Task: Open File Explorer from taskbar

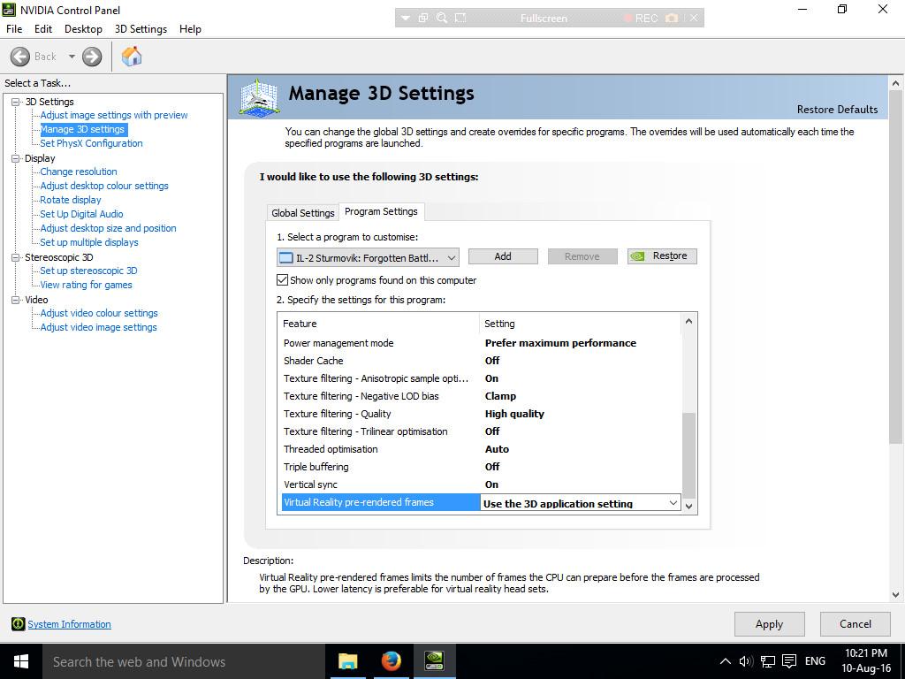Action: tap(347, 661)
